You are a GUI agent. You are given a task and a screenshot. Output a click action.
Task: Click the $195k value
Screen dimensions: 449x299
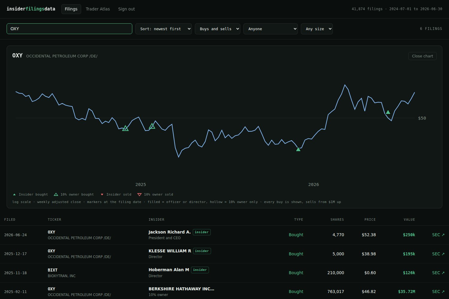pos(409,254)
